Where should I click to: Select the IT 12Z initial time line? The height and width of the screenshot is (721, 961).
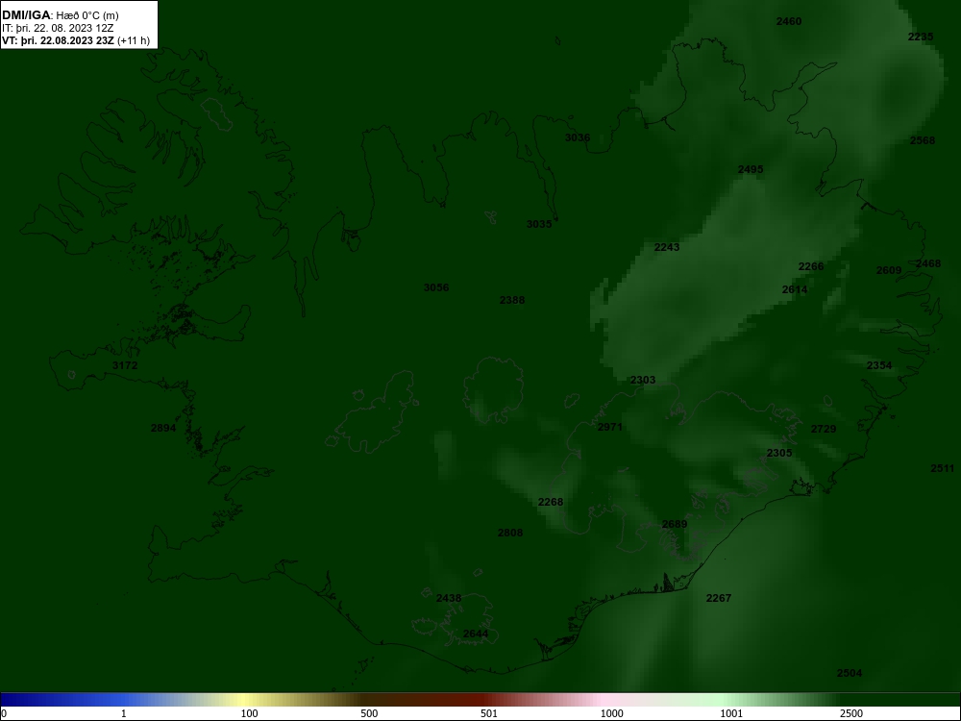(58, 28)
